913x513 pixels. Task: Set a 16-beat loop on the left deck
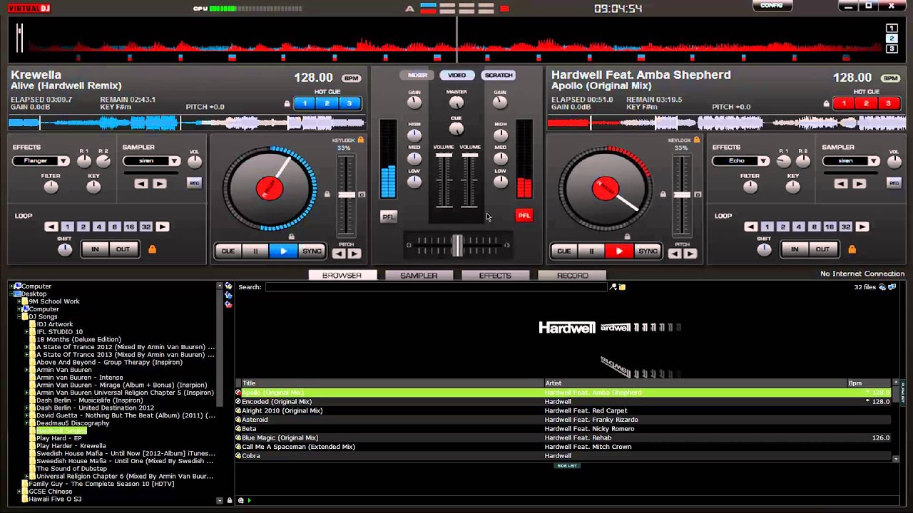click(x=130, y=227)
